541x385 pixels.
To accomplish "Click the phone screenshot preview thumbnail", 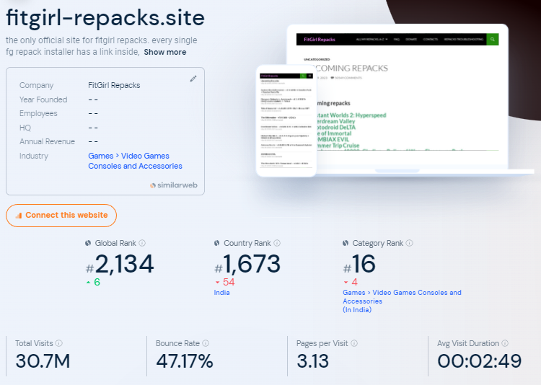I will click(x=286, y=120).
